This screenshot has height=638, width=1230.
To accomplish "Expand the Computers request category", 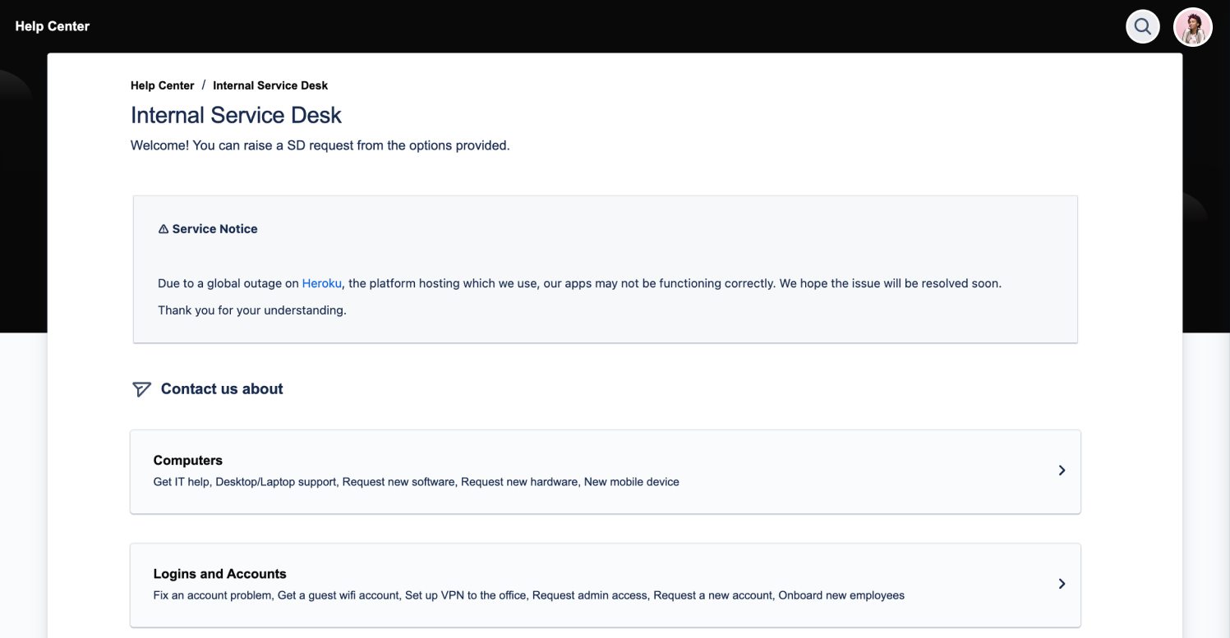I will (606, 470).
